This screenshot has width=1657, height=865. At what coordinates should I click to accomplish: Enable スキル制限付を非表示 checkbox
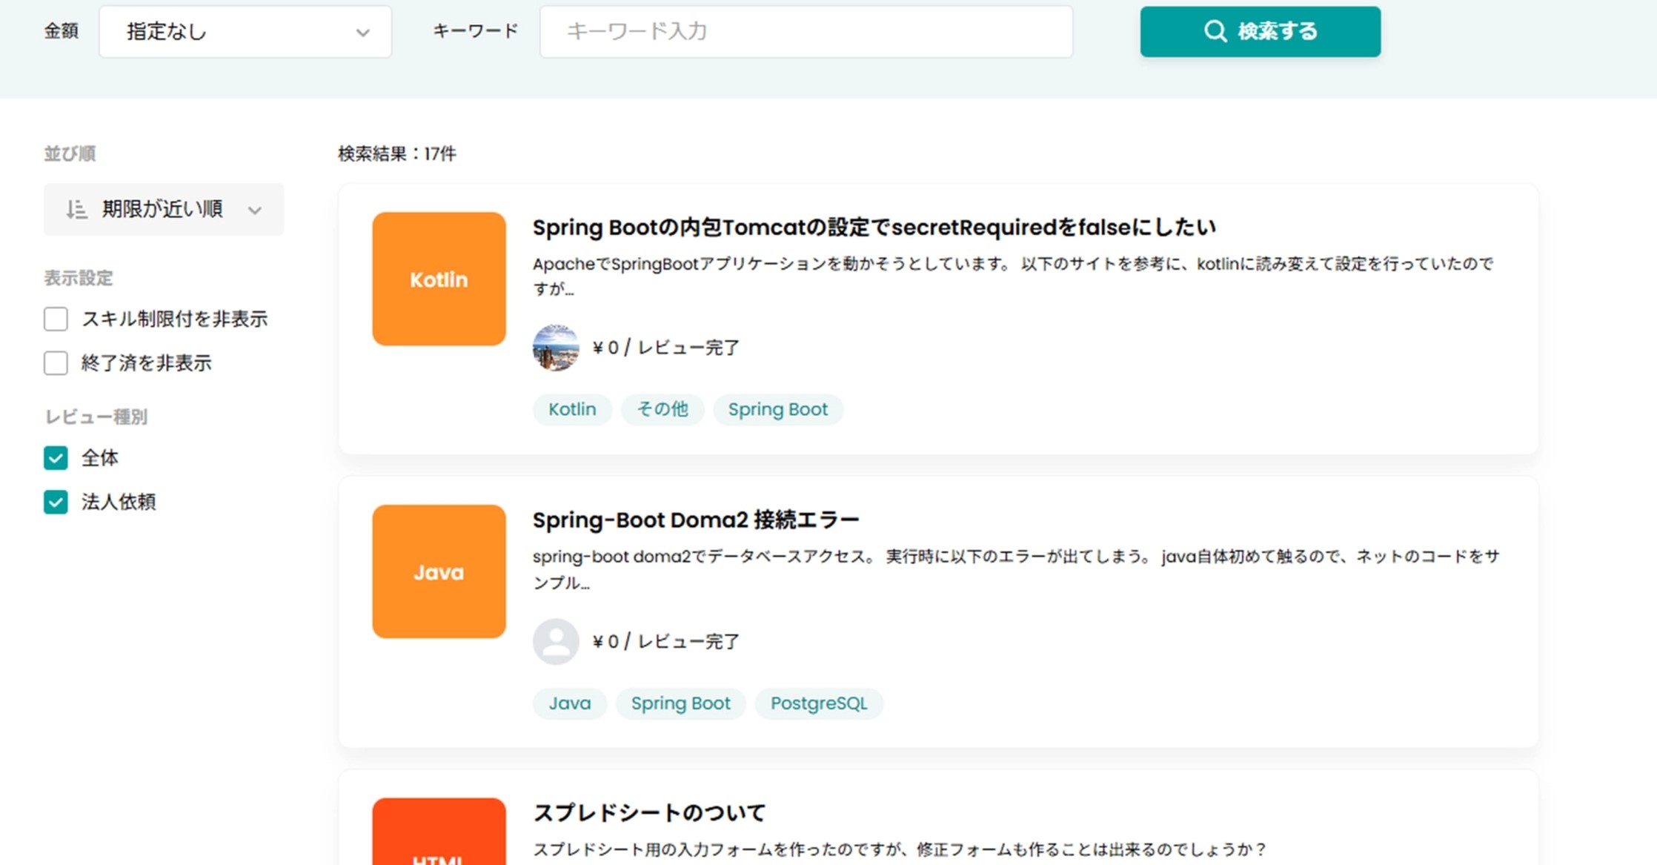tap(56, 319)
